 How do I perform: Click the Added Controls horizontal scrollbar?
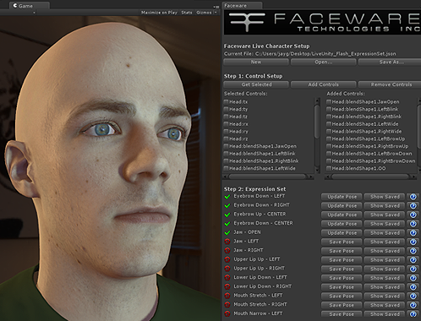point(370,177)
